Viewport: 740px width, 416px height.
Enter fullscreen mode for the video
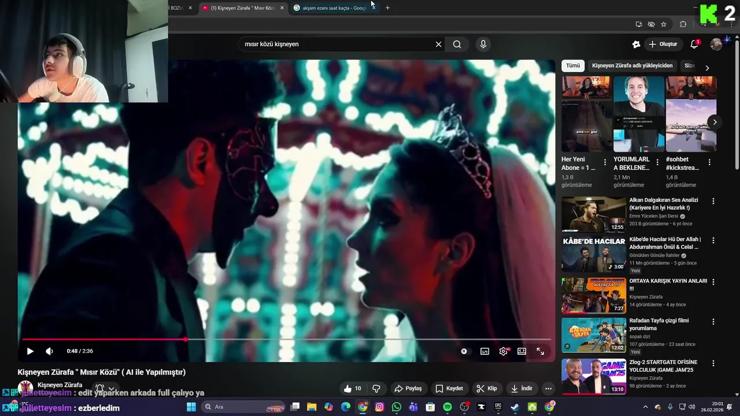click(540, 351)
